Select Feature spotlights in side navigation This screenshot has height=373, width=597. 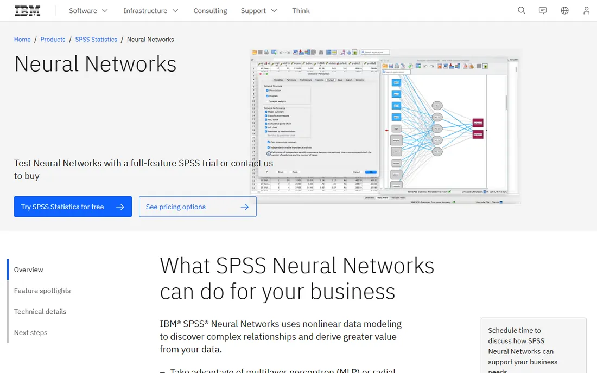point(42,291)
